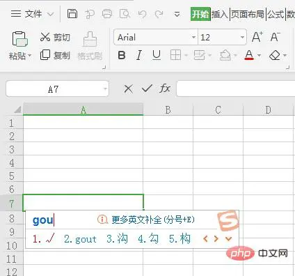Click the 粘贴 paste clipboard icon

click(19, 39)
